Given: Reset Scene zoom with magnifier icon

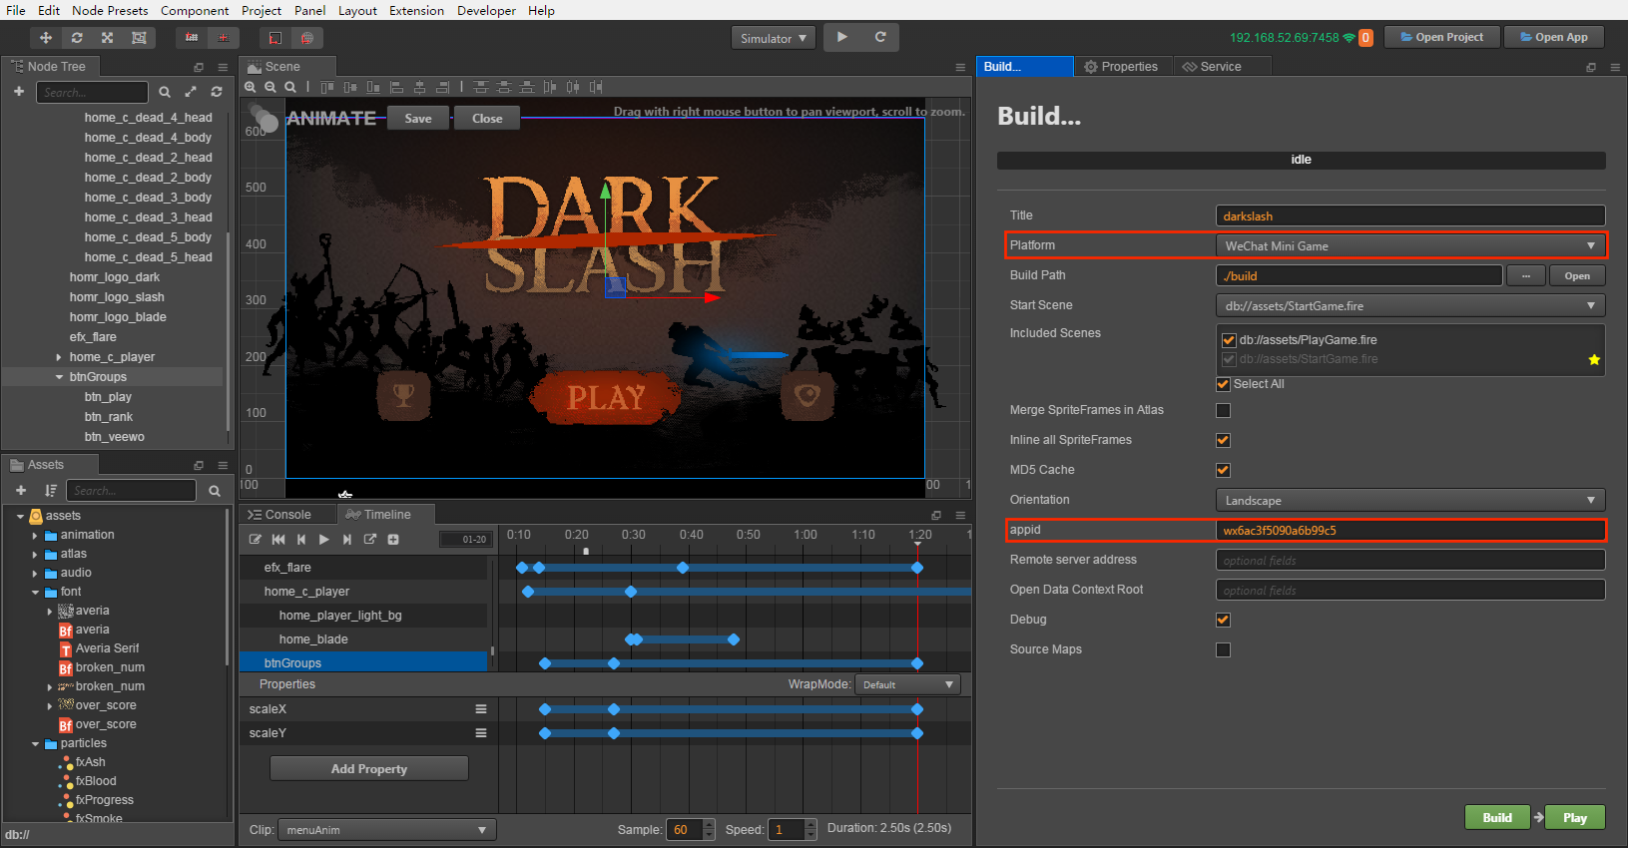Looking at the screenshot, I should point(290,87).
